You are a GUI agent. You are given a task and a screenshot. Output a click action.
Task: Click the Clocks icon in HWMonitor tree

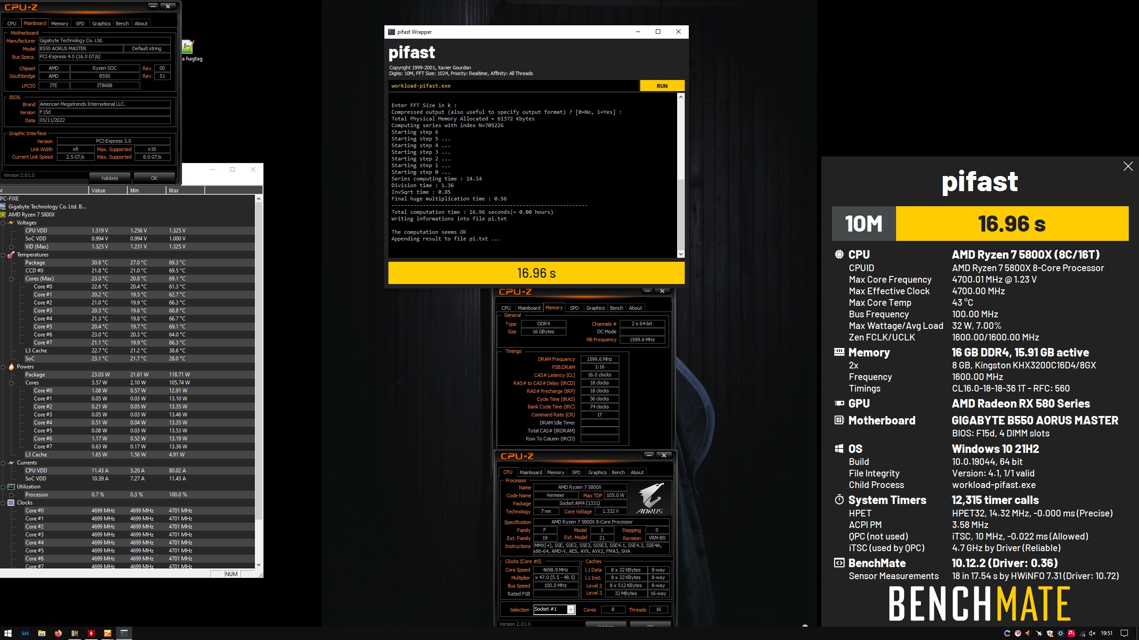11,503
